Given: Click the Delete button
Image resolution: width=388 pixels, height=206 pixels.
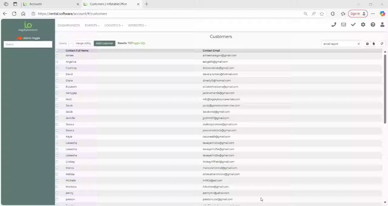Looking at the screenshot, I should (x=63, y=43).
